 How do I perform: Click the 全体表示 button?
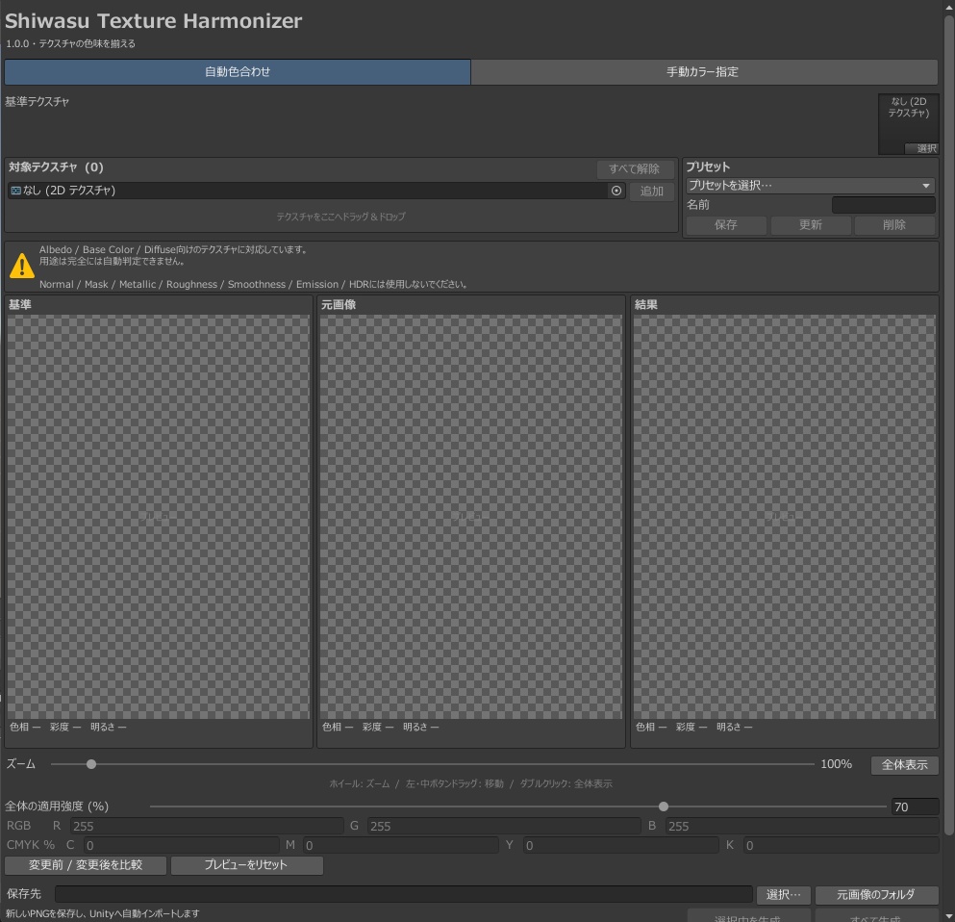[x=904, y=765]
